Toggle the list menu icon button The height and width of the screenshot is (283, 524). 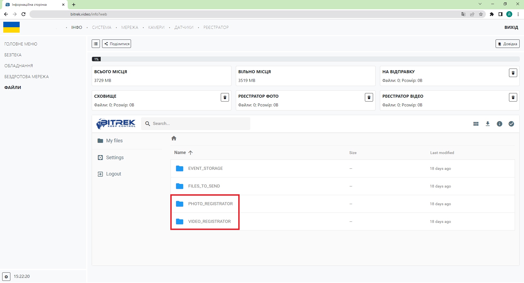click(x=96, y=44)
